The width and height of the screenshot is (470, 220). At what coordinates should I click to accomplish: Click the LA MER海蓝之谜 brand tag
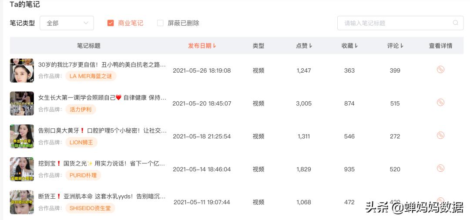pos(91,76)
